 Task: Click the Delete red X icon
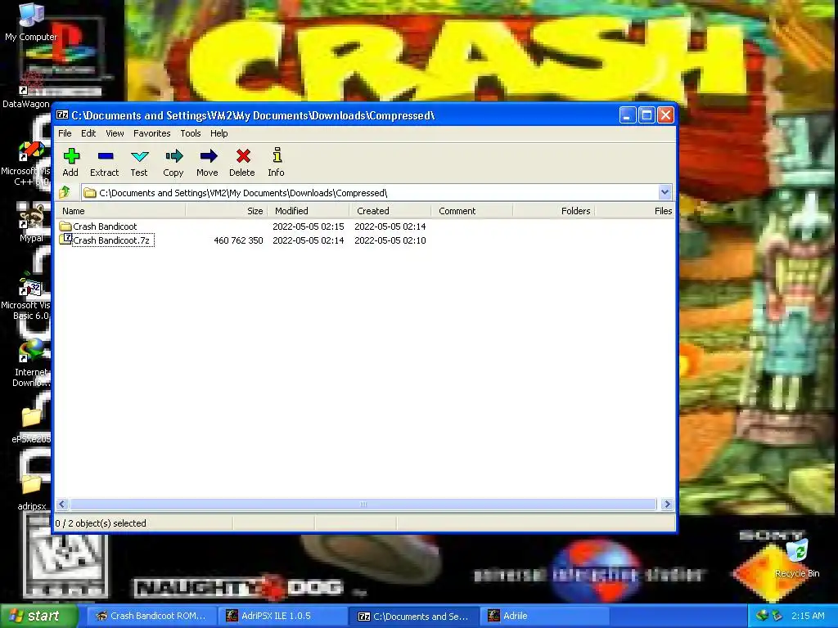[x=243, y=156]
